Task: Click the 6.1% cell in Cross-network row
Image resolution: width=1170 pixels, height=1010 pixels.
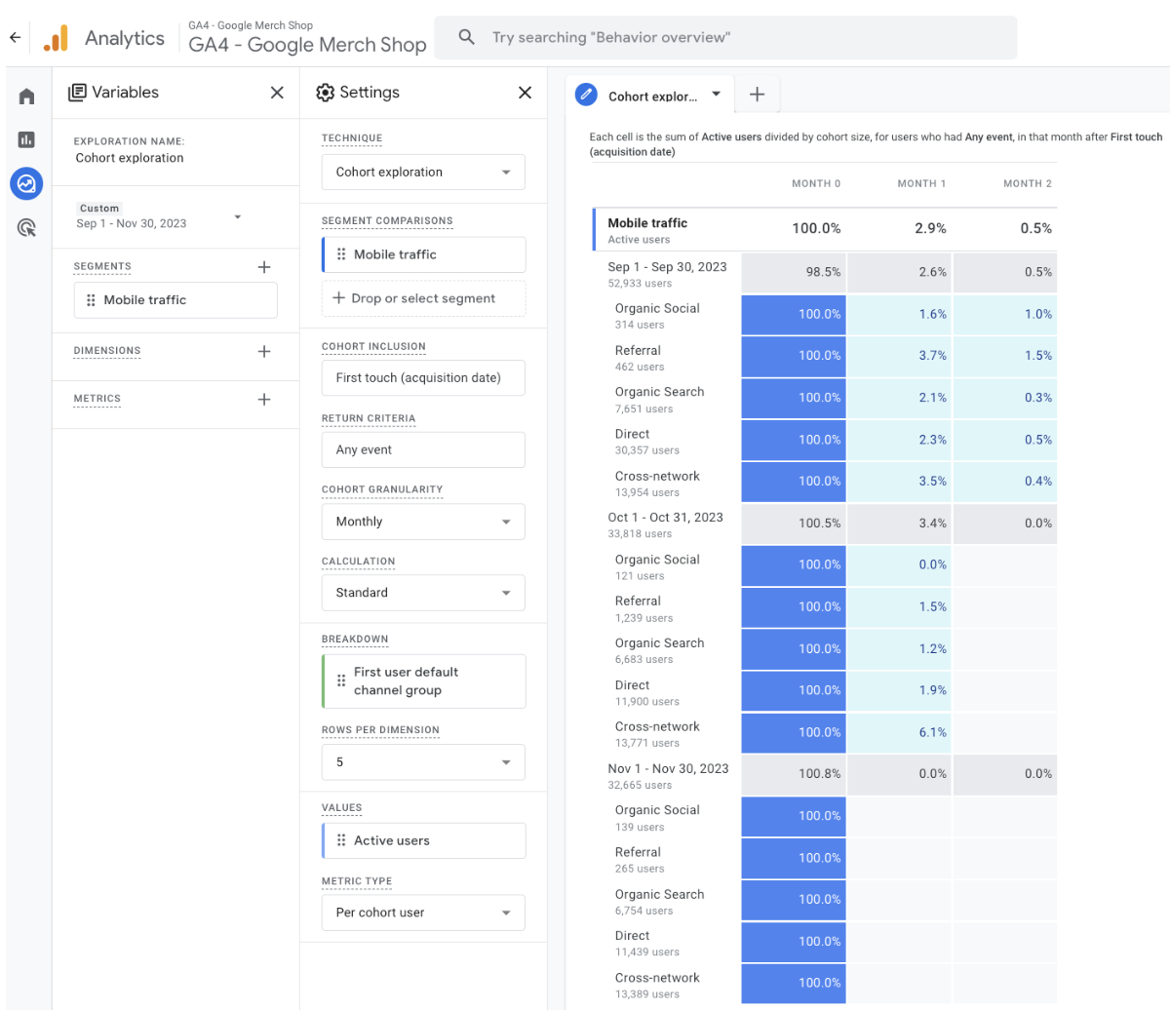Action: [900, 732]
